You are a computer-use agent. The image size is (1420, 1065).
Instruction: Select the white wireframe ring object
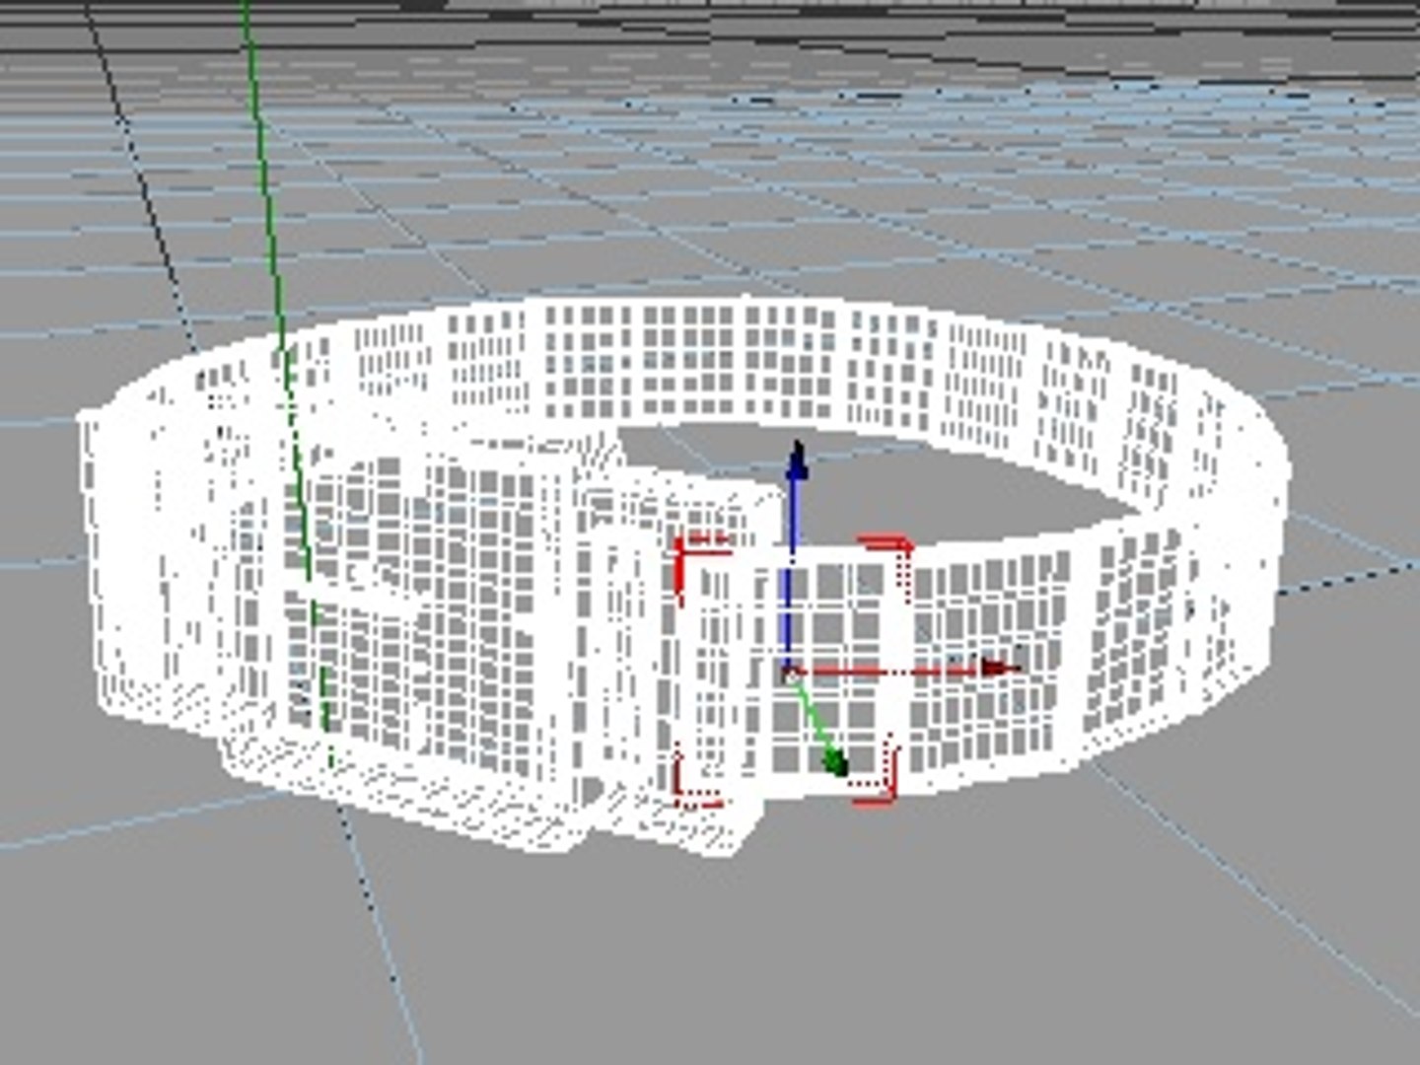pyautogui.click(x=683, y=574)
